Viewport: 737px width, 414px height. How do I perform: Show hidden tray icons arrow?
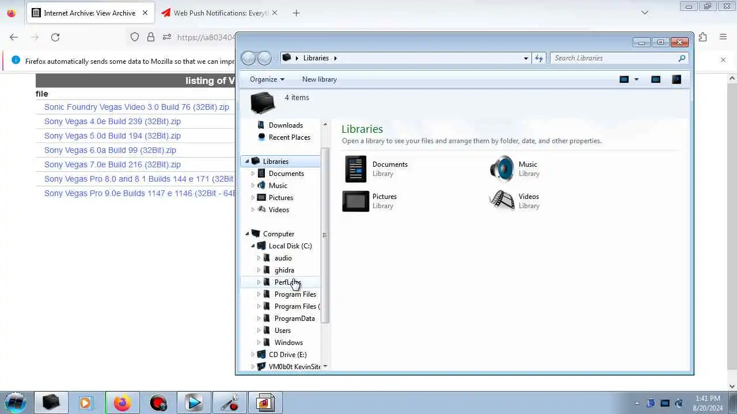[637, 403]
